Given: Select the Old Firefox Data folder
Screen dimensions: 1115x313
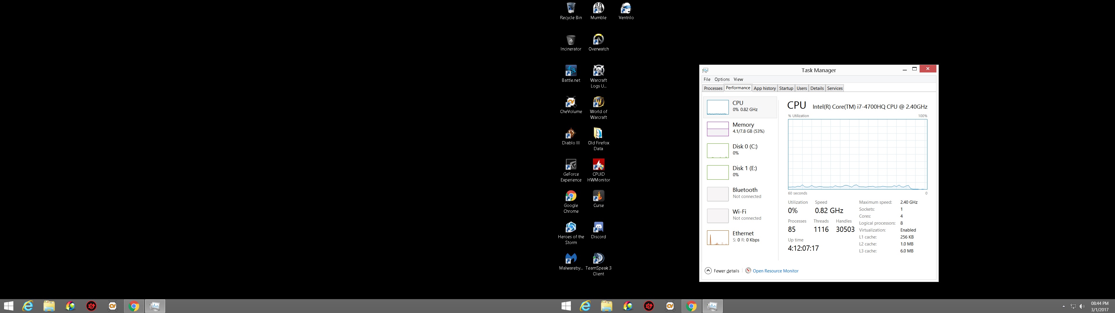Looking at the screenshot, I should click(598, 139).
